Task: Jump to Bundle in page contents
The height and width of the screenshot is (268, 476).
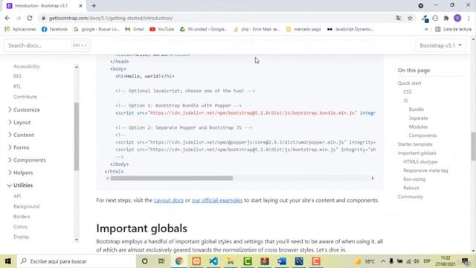Action: point(416,109)
